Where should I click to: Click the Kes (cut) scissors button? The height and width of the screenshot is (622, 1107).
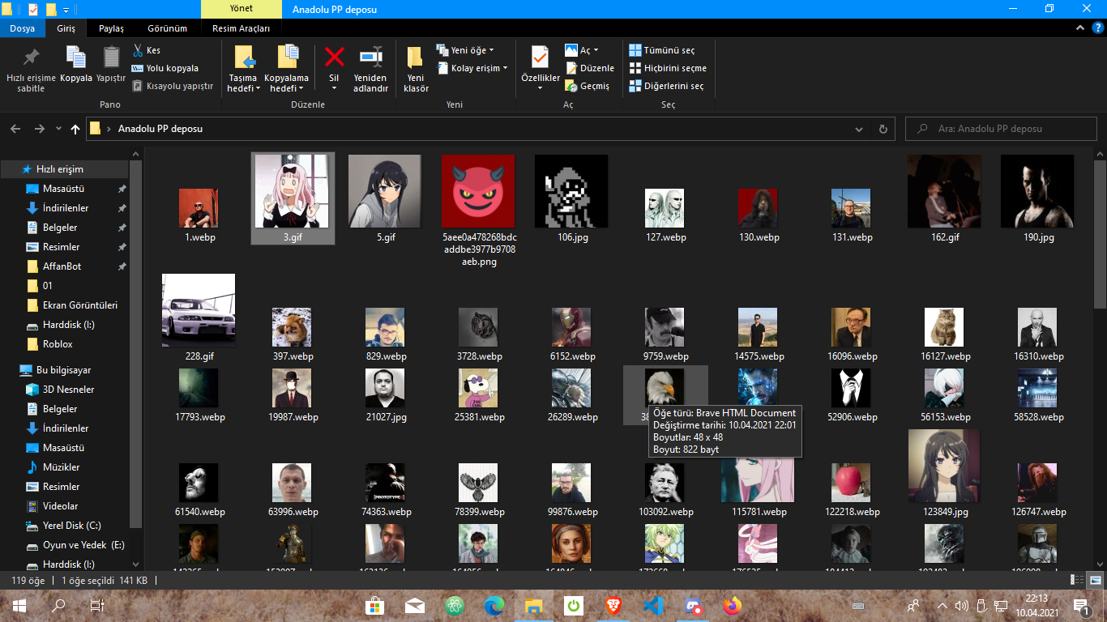click(x=147, y=50)
